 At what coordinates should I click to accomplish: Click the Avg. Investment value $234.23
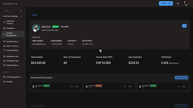[x=134, y=63]
